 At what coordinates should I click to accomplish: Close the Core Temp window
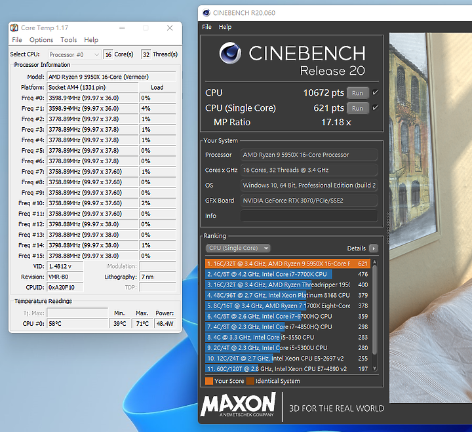170,28
